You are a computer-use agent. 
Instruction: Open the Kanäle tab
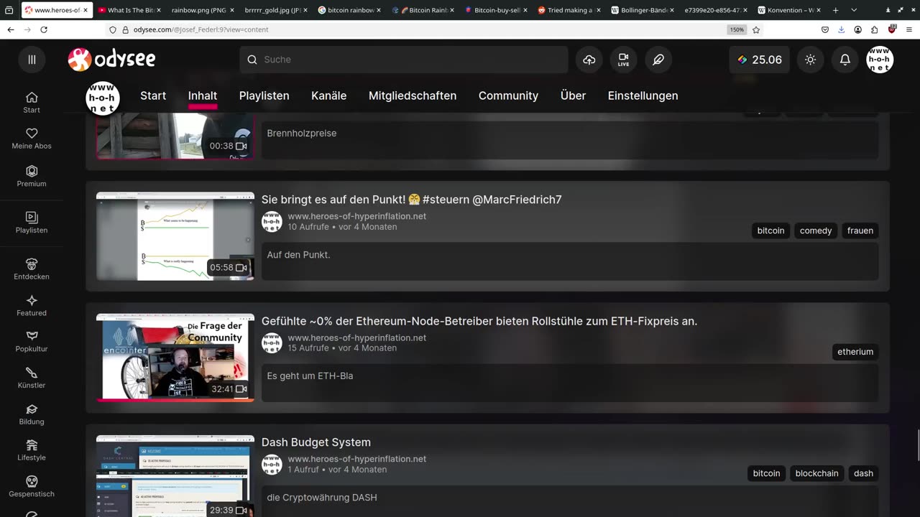pos(328,96)
